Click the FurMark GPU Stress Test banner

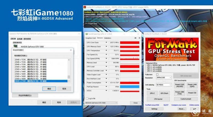pyautogui.click(x=172, y=49)
